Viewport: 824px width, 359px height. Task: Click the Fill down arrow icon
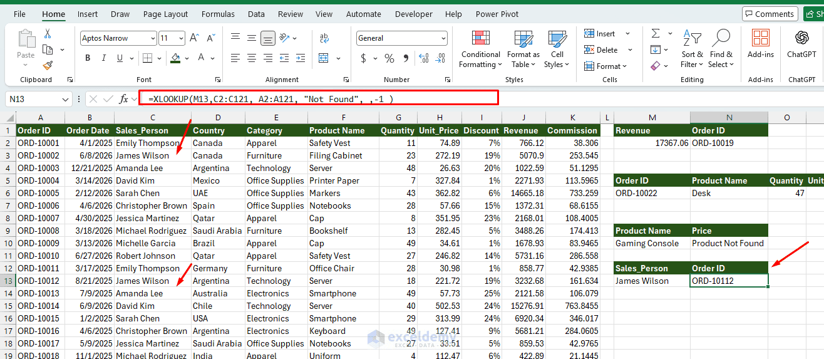[656, 49]
